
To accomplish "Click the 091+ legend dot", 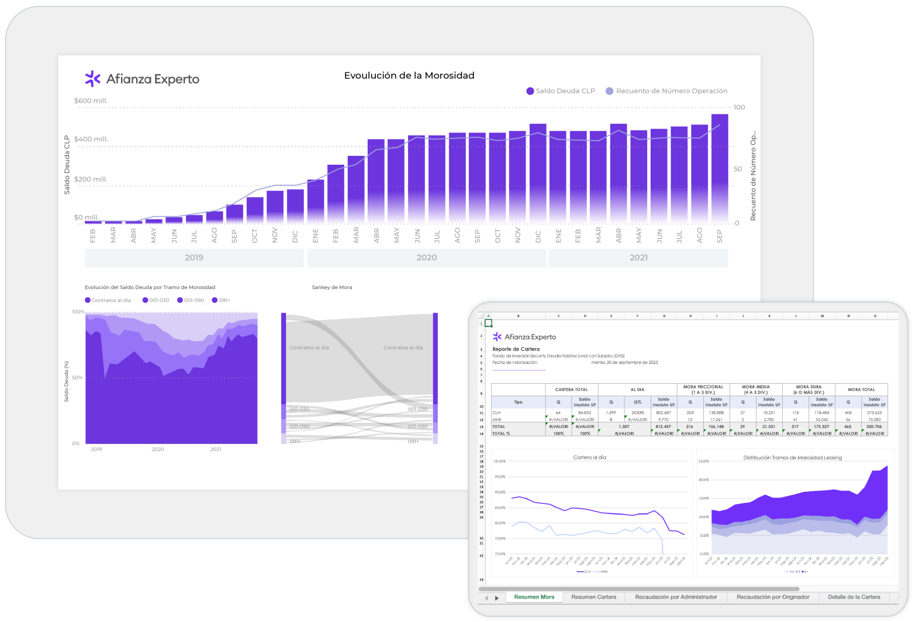I will point(215,300).
